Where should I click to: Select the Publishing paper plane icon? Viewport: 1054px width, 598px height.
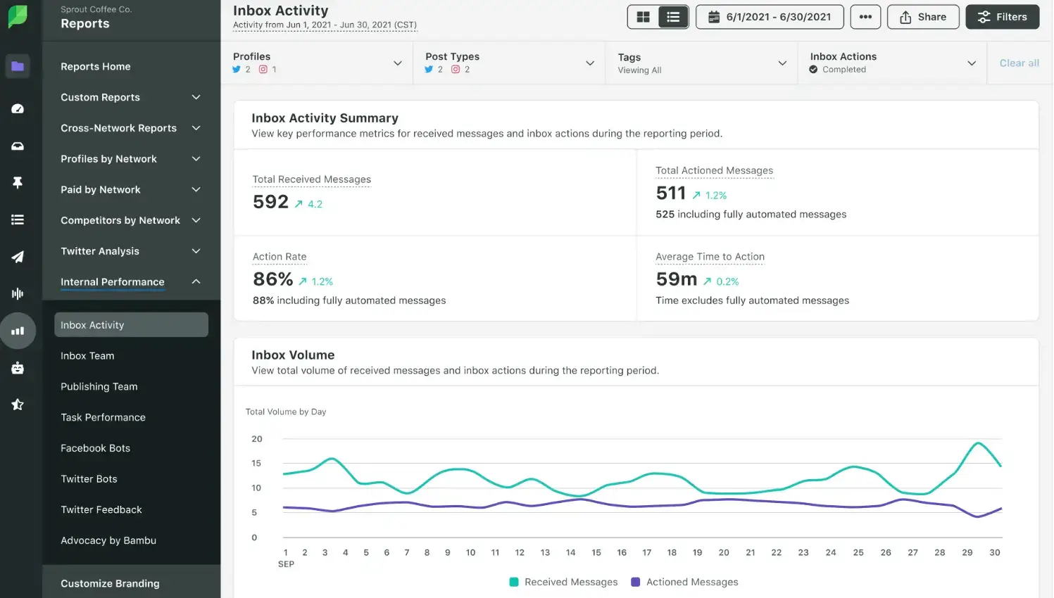point(18,256)
